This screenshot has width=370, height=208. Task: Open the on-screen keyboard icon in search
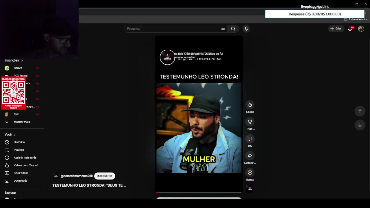(x=223, y=29)
